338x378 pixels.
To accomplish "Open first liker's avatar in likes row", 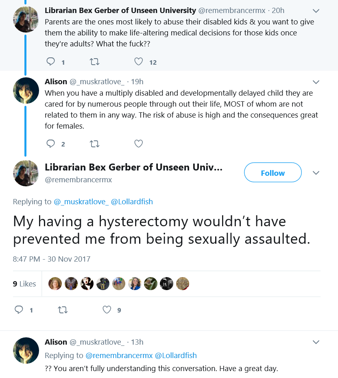I will pos(55,284).
